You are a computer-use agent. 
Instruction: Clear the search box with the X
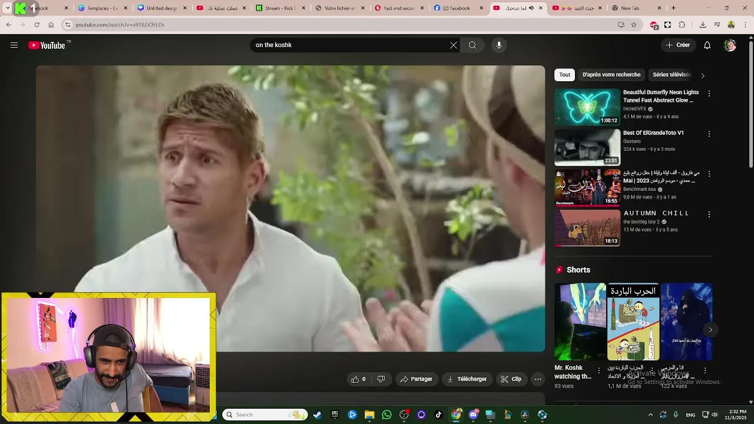click(x=454, y=45)
